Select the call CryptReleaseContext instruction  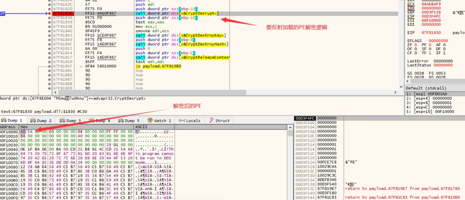182,57
